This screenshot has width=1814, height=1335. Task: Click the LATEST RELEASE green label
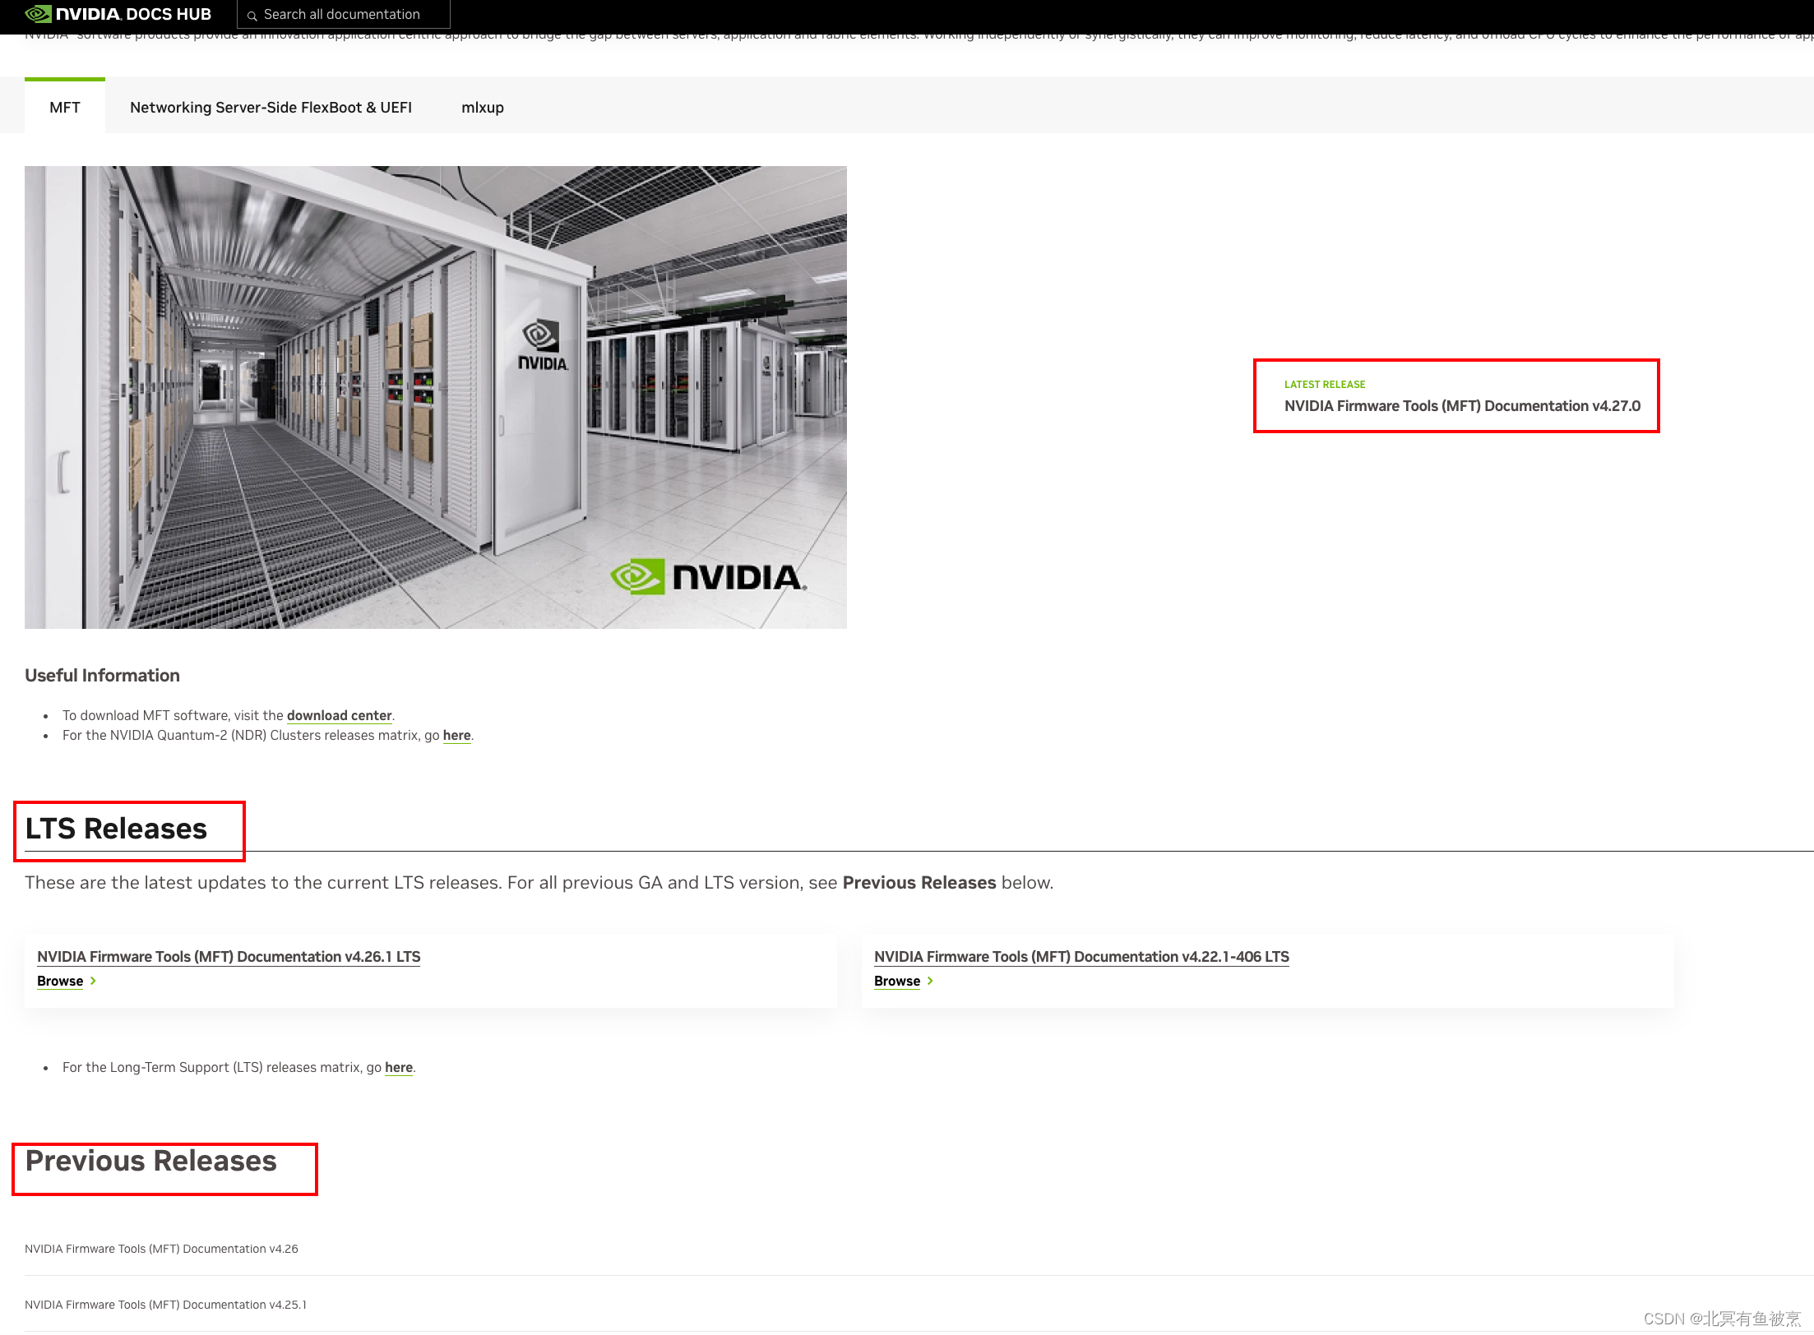(x=1325, y=384)
